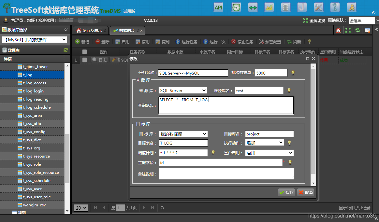The width and height of the screenshot is (379, 222).
Task: Open the green arrows data sync icon
Action: coord(253,7)
